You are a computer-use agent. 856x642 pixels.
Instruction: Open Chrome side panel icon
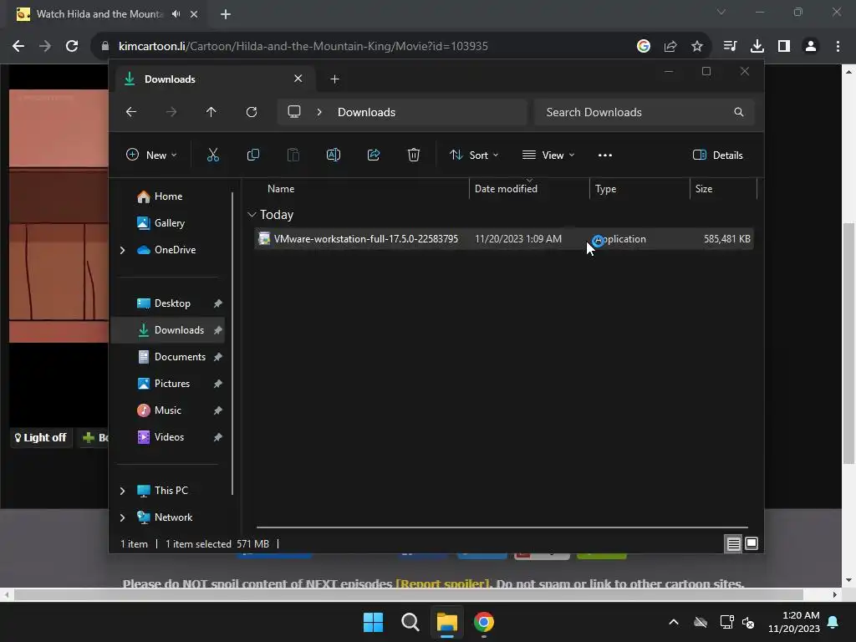point(784,46)
